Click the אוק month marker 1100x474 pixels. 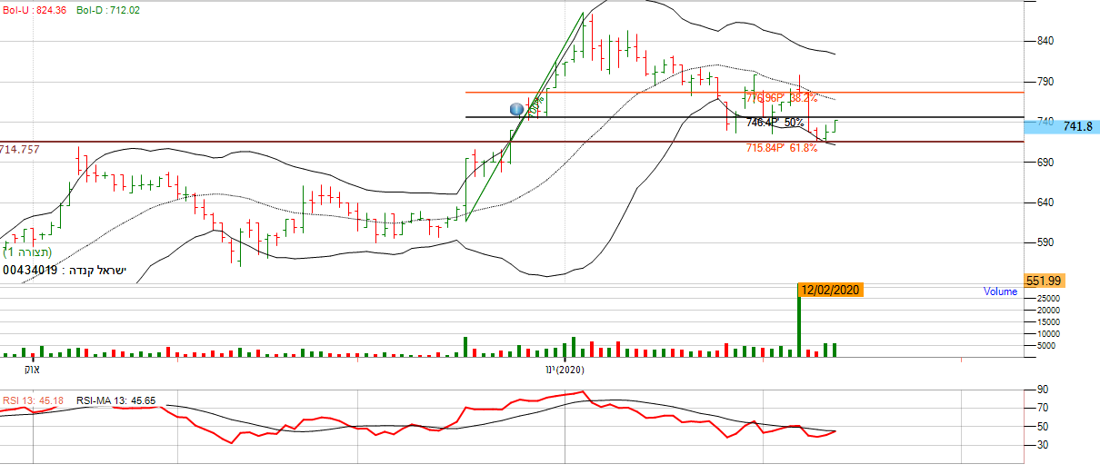[32, 370]
